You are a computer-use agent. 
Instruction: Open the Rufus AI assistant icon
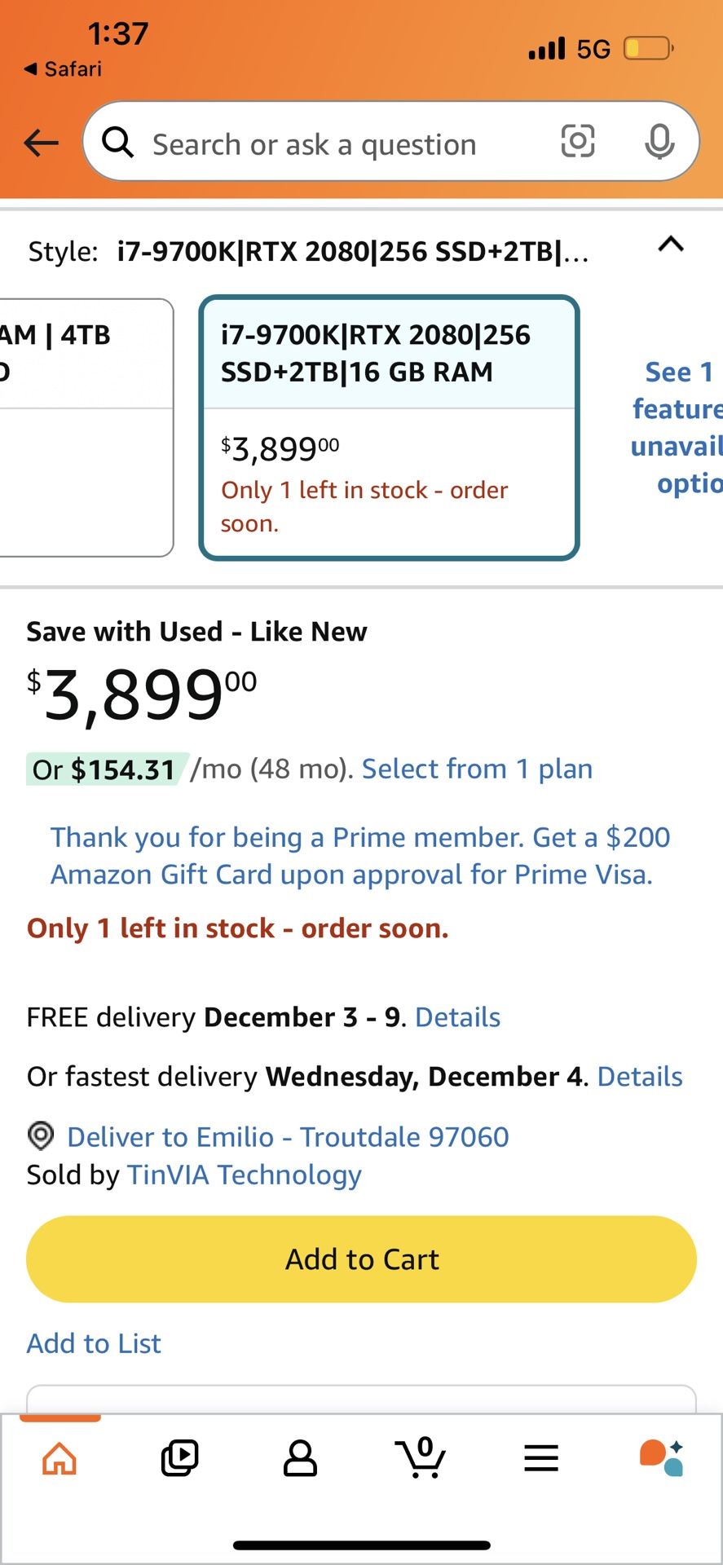tap(661, 1458)
